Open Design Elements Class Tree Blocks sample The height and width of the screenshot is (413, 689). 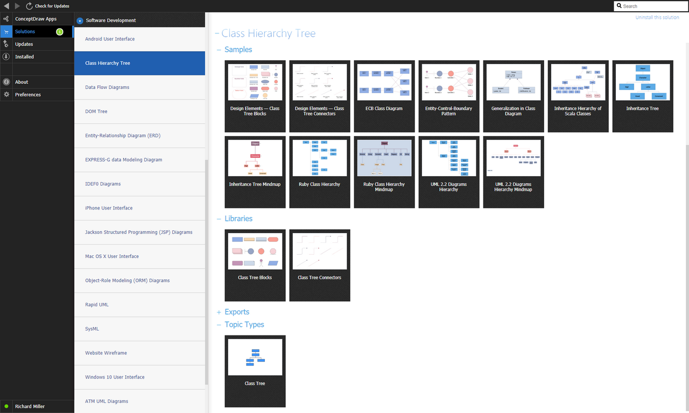tap(255, 96)
